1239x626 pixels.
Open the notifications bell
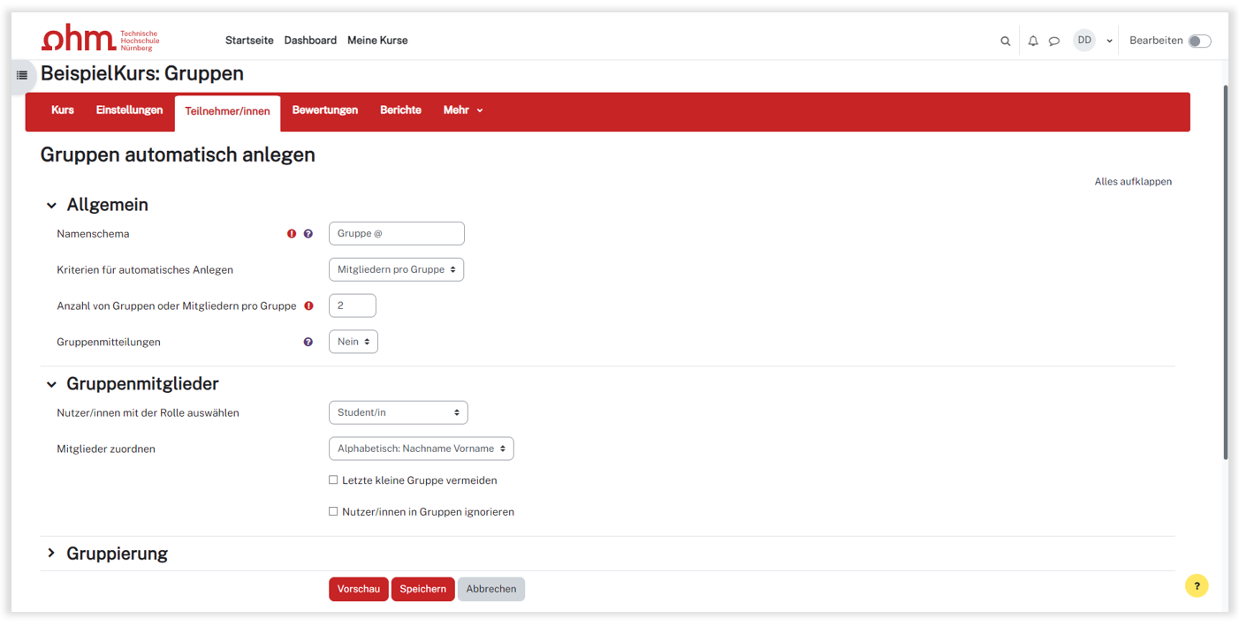(x=1032, y=41)
